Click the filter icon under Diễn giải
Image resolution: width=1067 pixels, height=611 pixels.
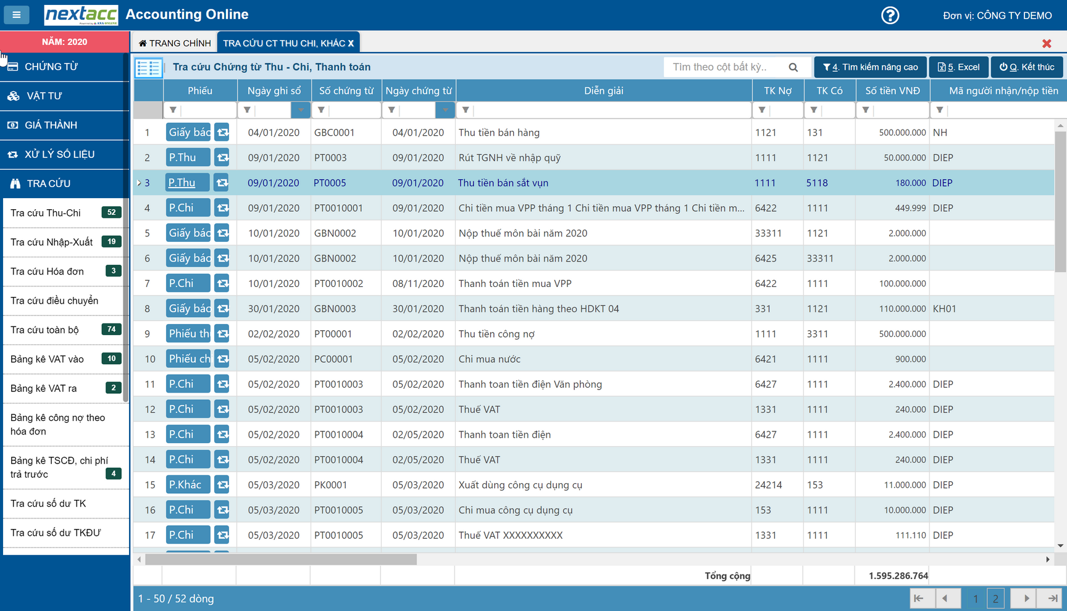click(x=466, y=110)
